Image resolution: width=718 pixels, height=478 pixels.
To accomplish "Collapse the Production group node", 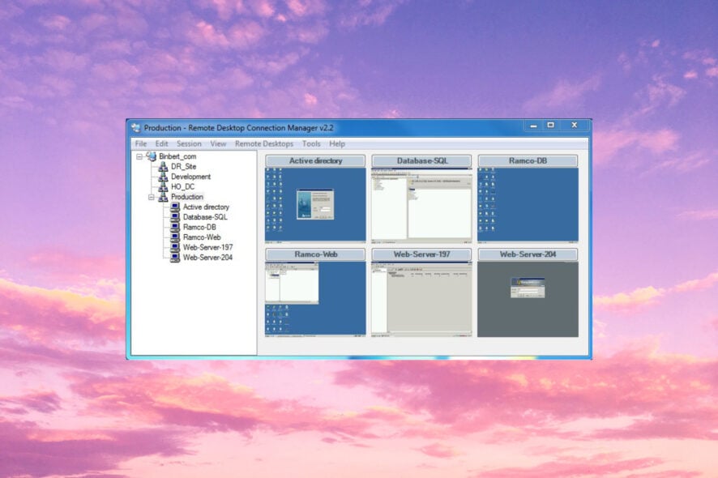I will [152, 198].
